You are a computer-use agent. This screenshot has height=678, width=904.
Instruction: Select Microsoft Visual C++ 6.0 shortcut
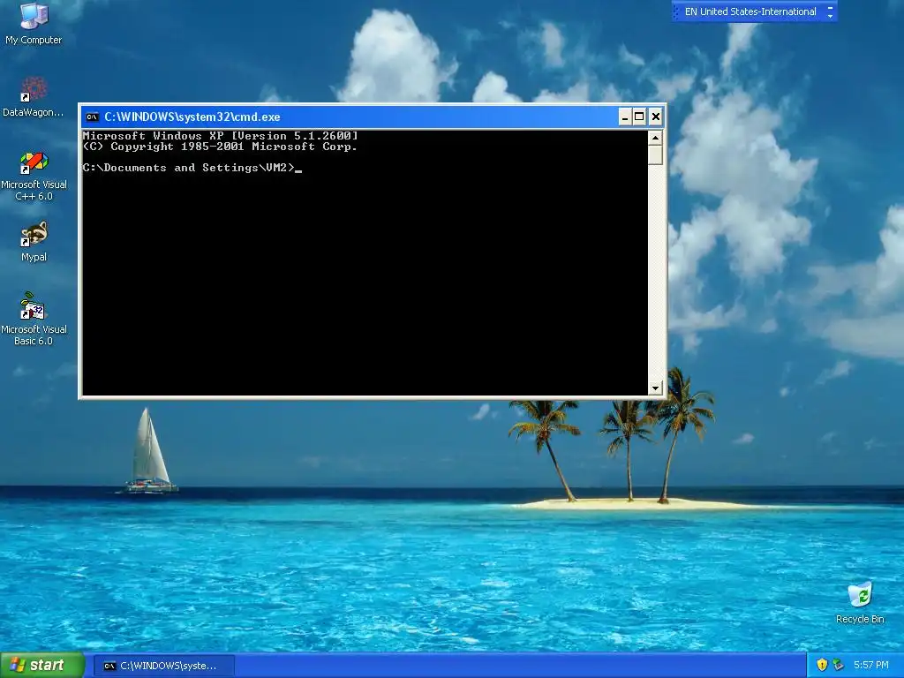(x=34, y=177)
